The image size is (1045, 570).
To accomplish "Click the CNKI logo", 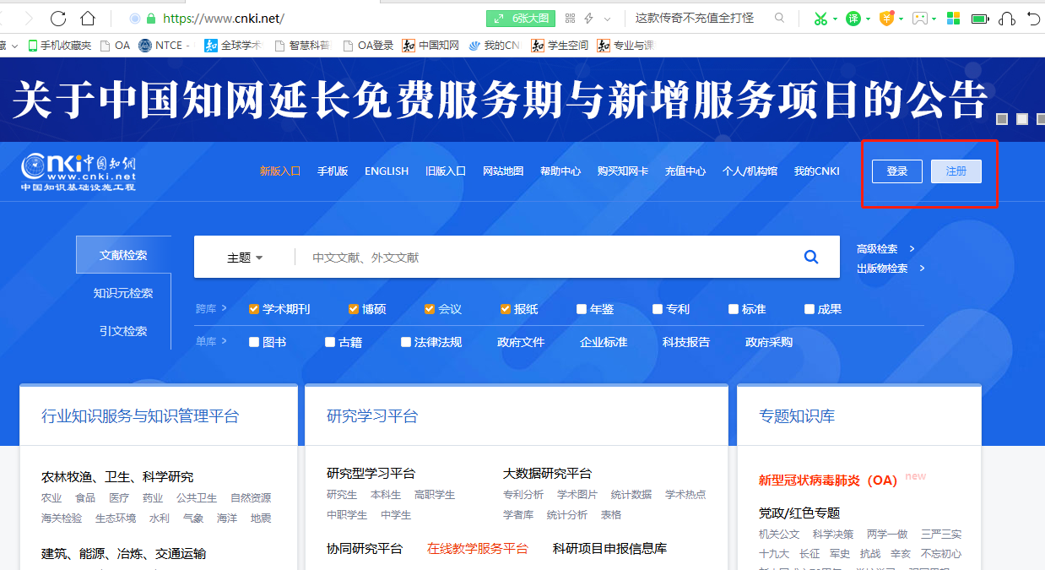I will pyautogui.click(x=79, y=172).
